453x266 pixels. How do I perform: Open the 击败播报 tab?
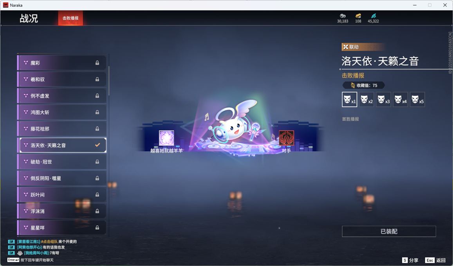coord(70,18)
